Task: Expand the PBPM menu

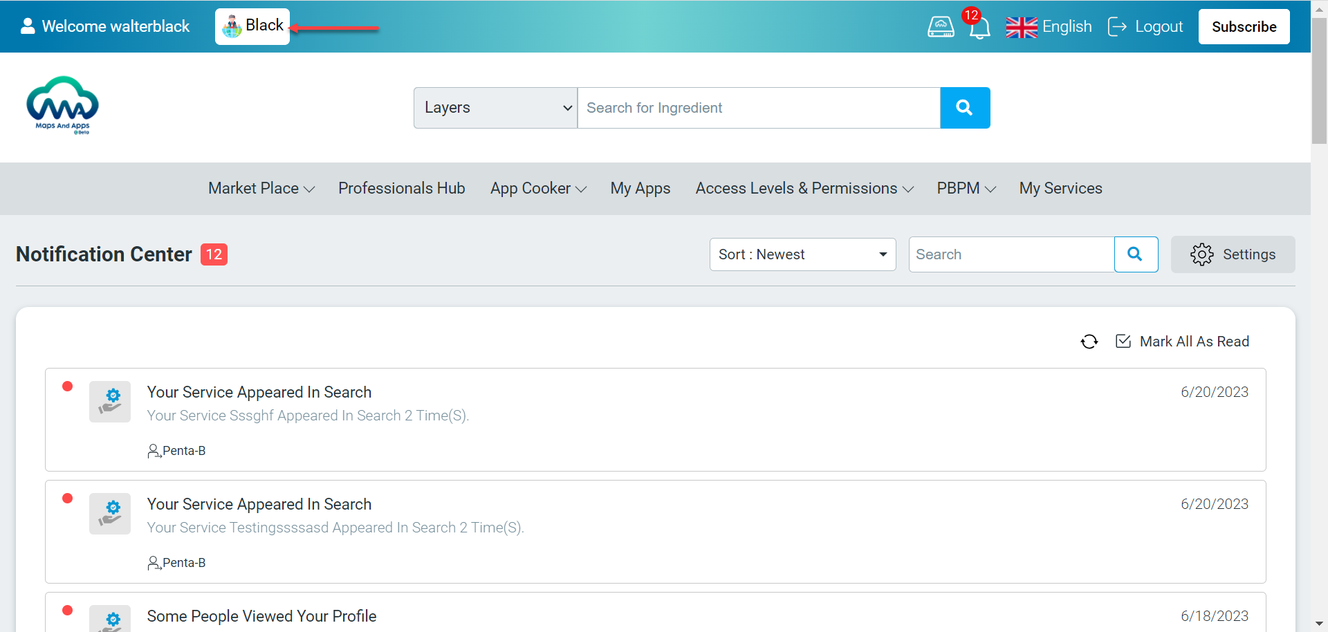Action: (x=966, y=189)
